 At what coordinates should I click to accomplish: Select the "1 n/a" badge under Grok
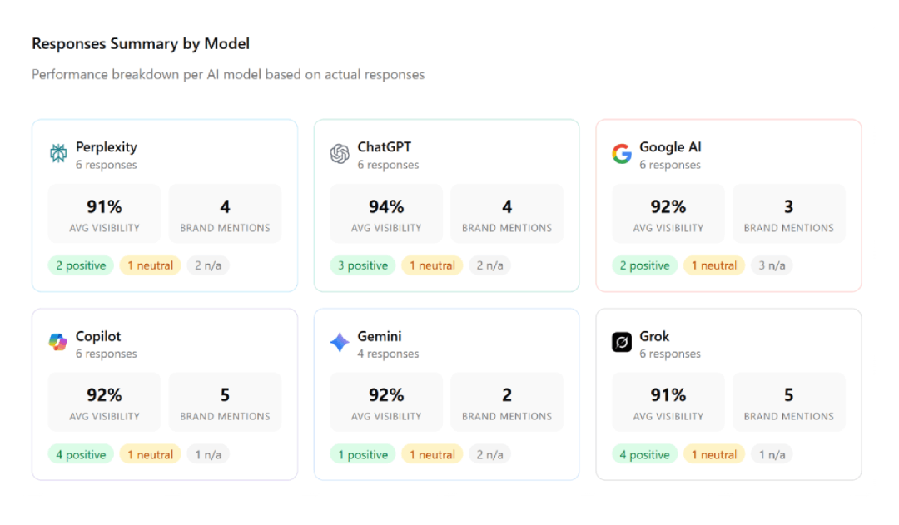tap(772, 453)
